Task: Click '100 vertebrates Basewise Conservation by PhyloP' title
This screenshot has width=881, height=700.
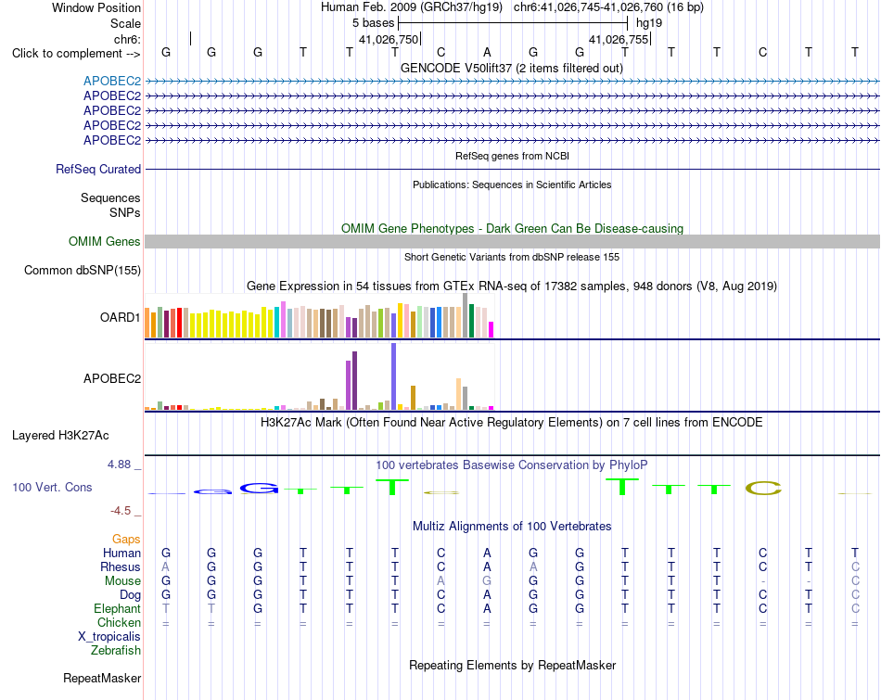Action: pos(512,465)
